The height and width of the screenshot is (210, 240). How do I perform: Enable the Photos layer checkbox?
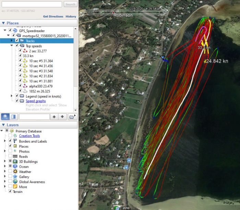(10, 151)
